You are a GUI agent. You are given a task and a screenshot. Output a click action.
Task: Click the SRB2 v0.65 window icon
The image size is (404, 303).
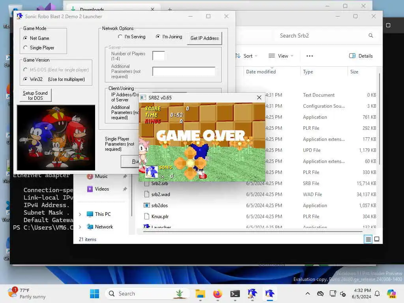pyautogui.click(x=143, y=98)
